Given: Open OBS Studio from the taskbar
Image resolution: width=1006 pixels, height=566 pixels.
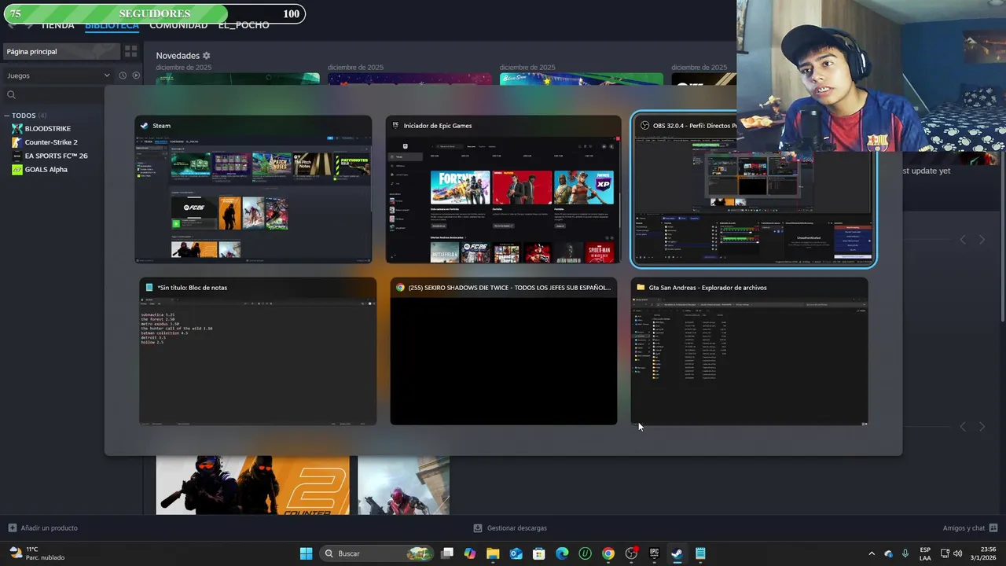Looking at the screenshot, I should (631, 553).
